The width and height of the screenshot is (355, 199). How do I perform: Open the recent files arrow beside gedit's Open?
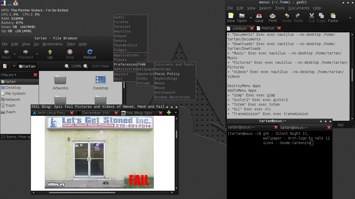[251, 18]
